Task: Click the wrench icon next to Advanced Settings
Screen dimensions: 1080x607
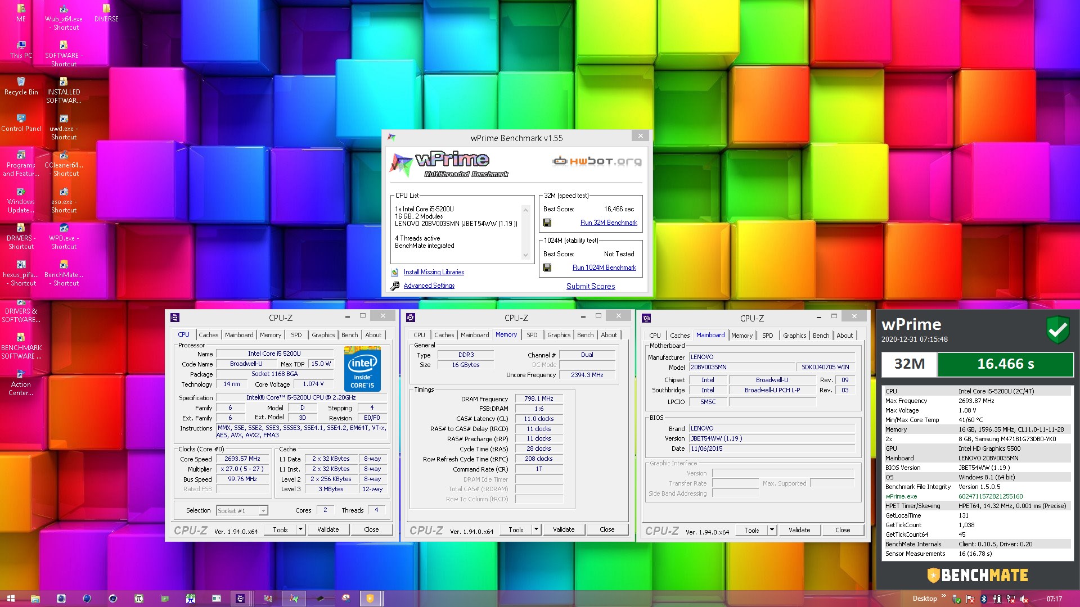Action: tap(395, 286)
